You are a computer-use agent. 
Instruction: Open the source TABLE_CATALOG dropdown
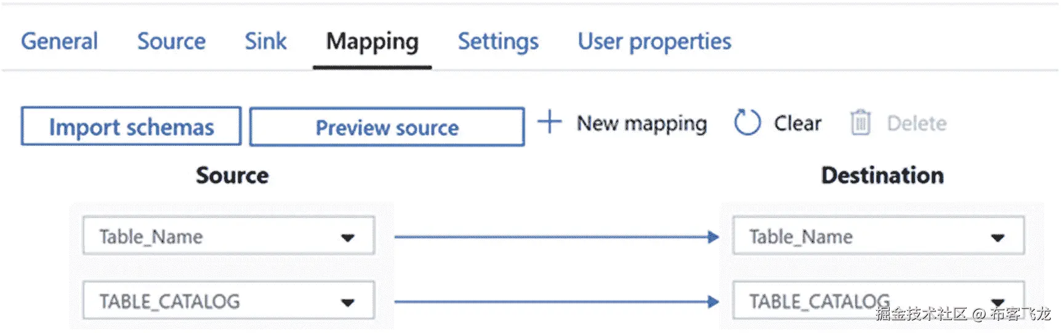[x=229, y=300]
